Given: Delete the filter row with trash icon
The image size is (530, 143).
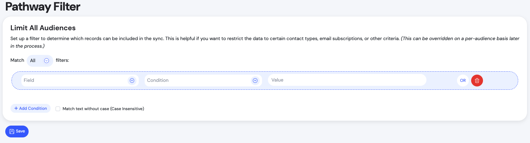Looking at the screenshot, I should tap(477, 81).
